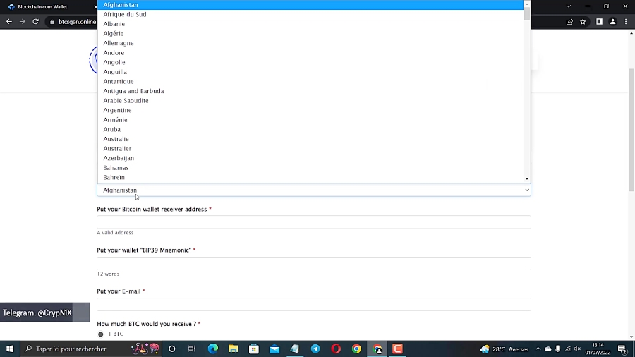Click the E-mail input field
635x357 pixels.
tap(313, 304)
